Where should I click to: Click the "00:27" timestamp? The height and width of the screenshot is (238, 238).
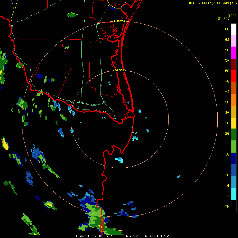pos(163,236)
